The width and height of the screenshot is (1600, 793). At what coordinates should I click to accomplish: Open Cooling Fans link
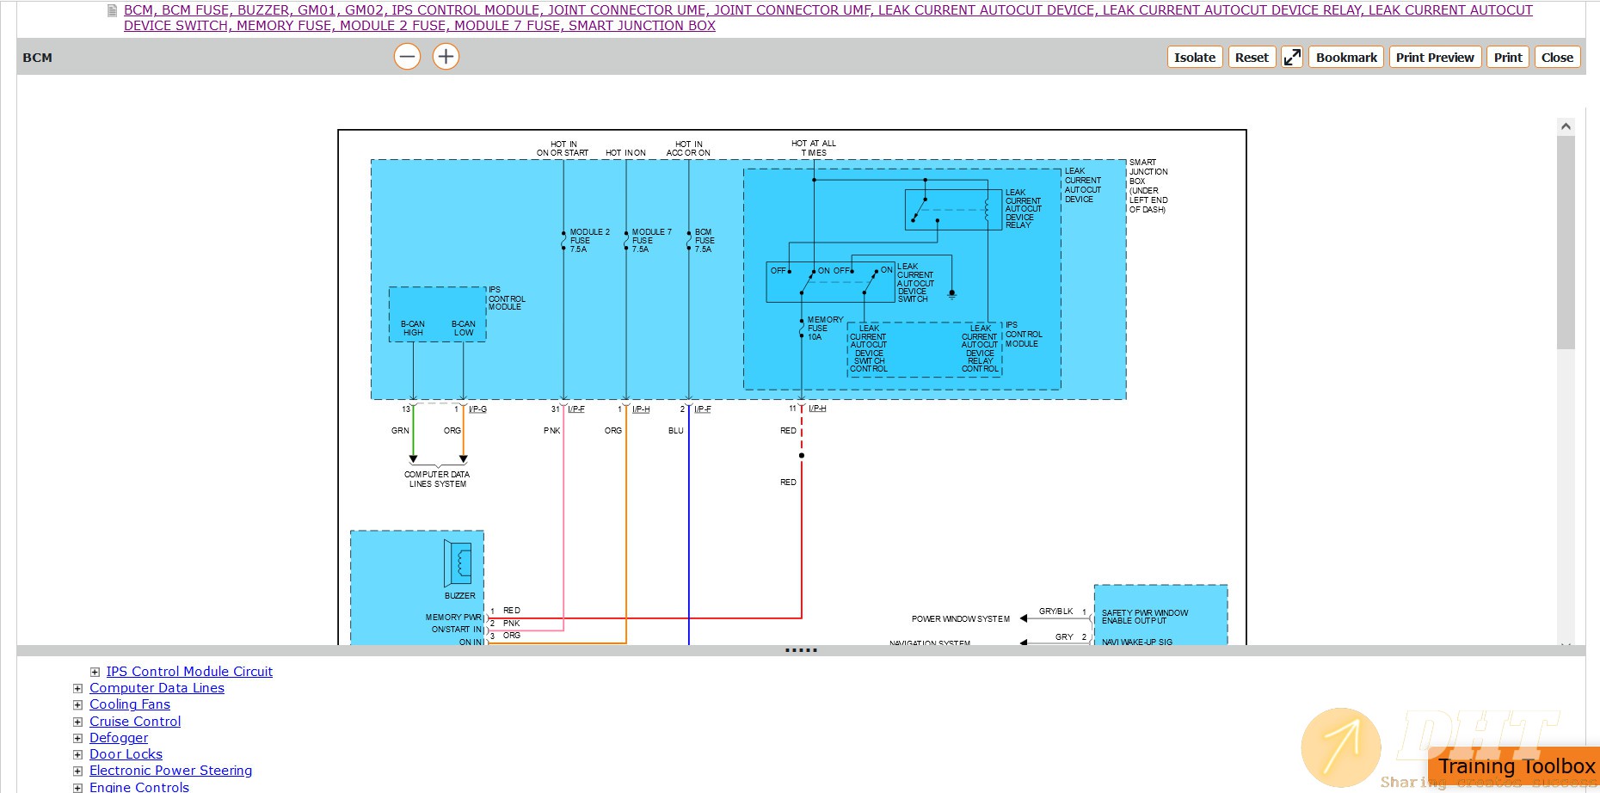130,704
